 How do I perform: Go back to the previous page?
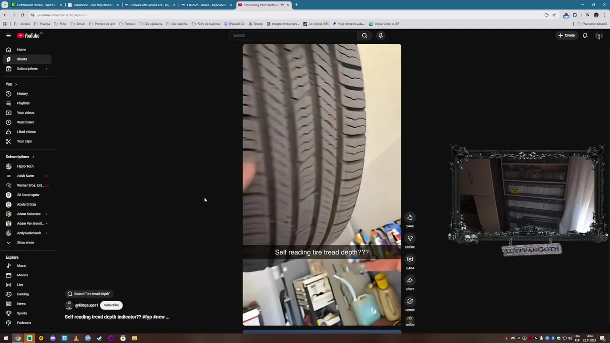(x=5, y=15)
